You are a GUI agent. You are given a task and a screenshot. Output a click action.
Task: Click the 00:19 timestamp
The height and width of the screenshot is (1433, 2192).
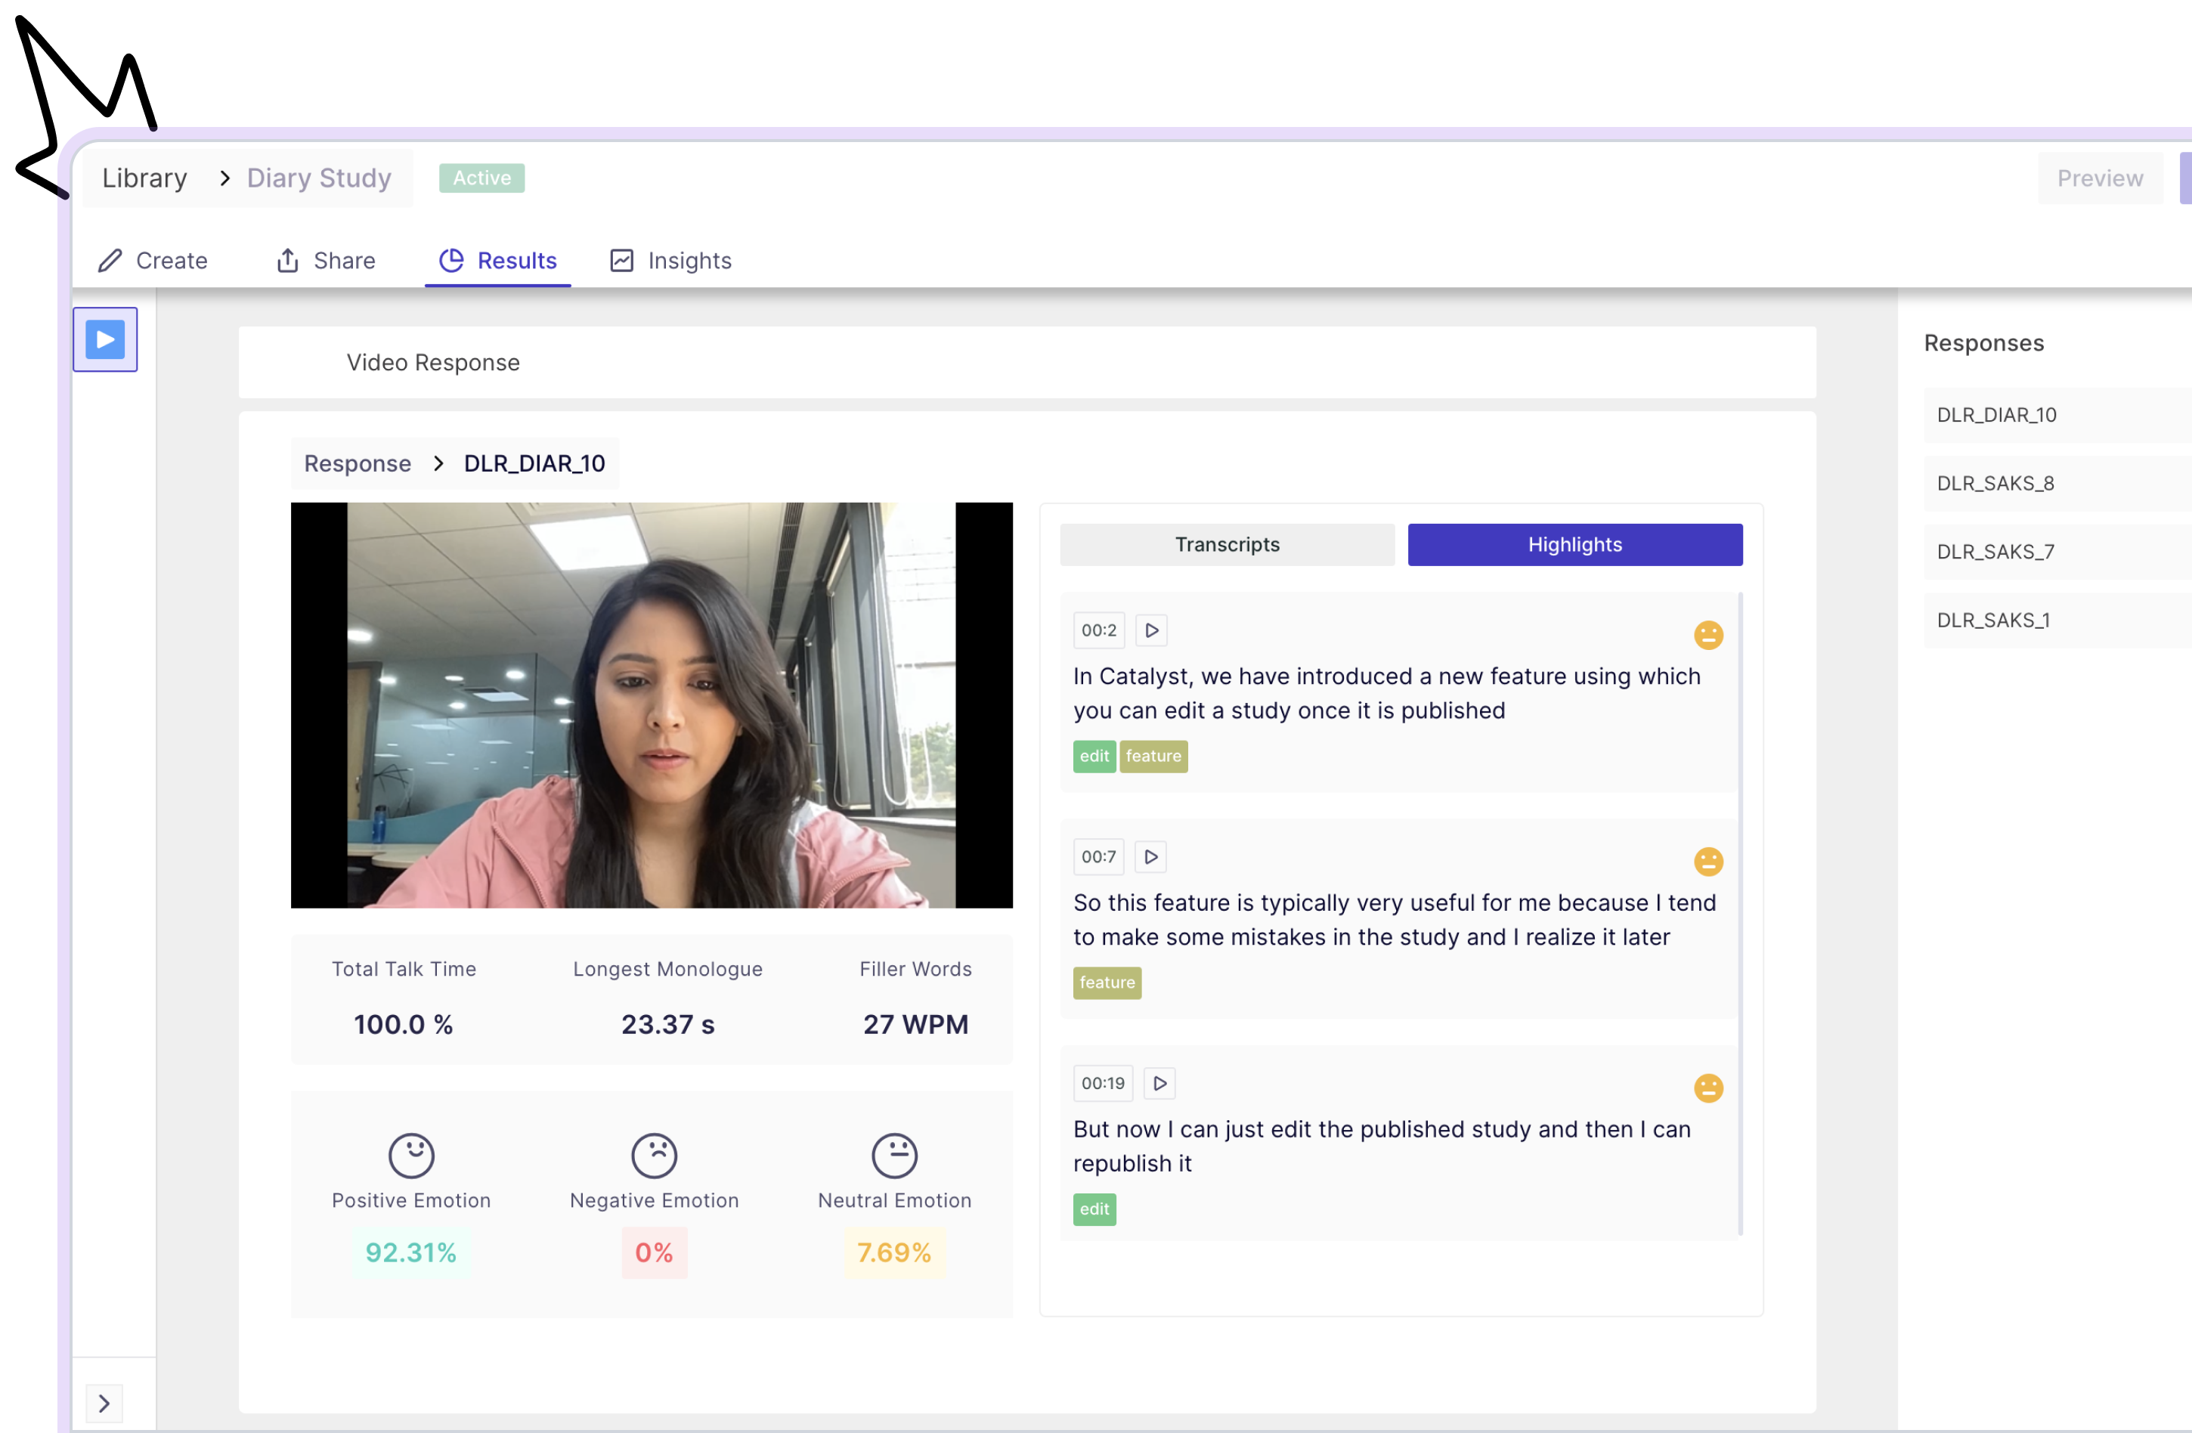[1104, 1083]
